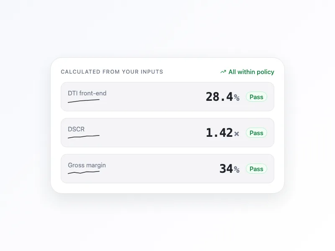335x251 pixels.
Task: Click the trending-up arrow icon
Action: [x=223, y=72]
